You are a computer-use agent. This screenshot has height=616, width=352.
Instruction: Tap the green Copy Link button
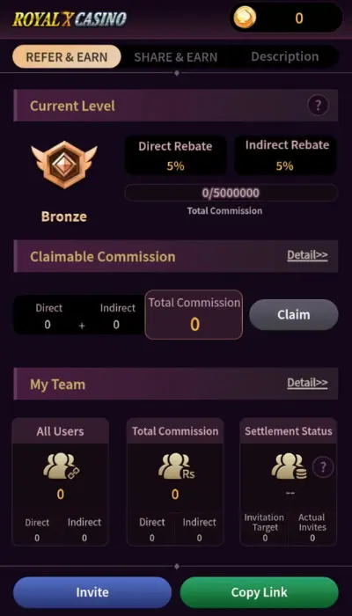click(260, 592)
